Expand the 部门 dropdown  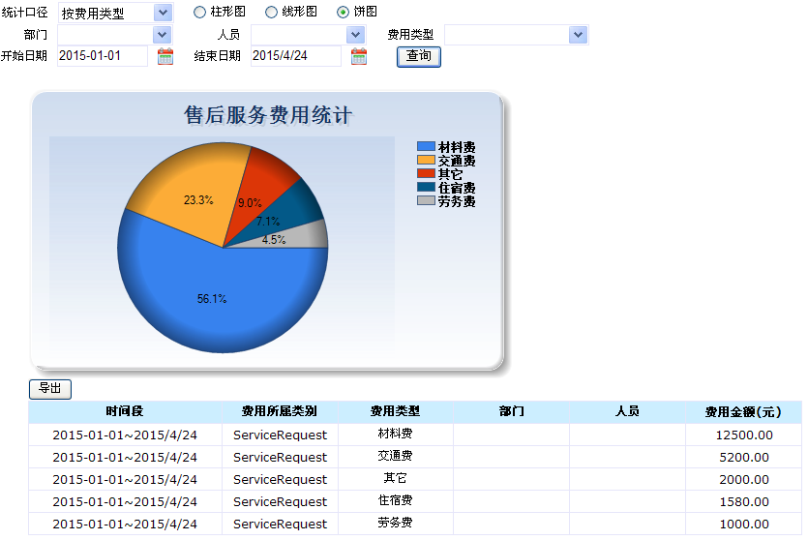click(x=162, y=35)
